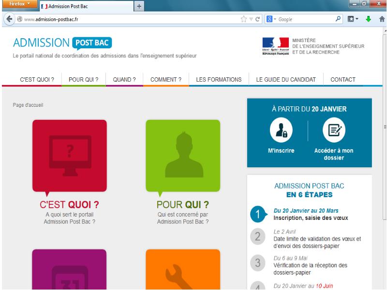Open the green POUR QUI person tile

click(183, 156)
